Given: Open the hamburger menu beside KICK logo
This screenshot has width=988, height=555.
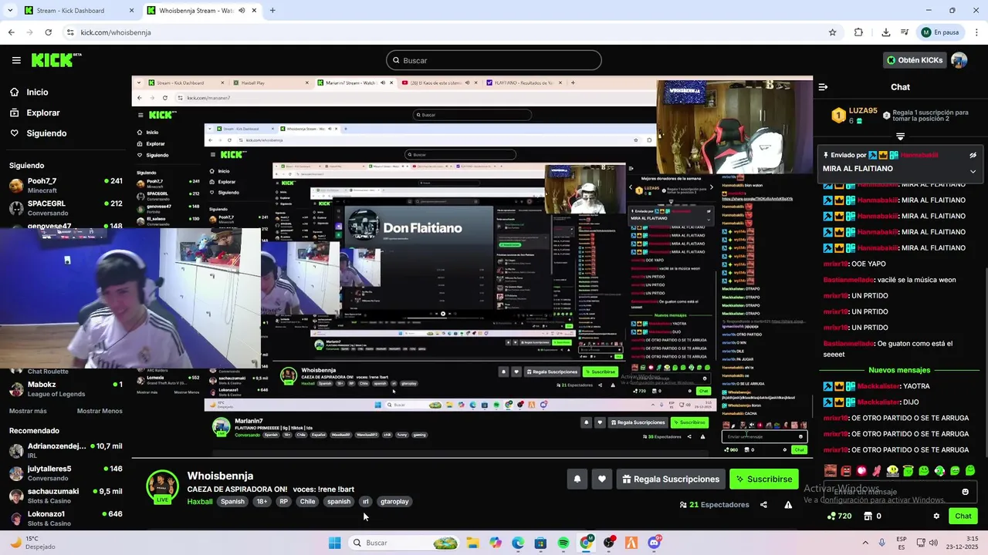Looking at the screenshot, I should point(16,60).
